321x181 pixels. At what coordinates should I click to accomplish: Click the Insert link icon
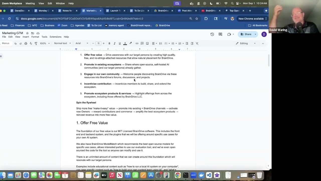[137, 43]
